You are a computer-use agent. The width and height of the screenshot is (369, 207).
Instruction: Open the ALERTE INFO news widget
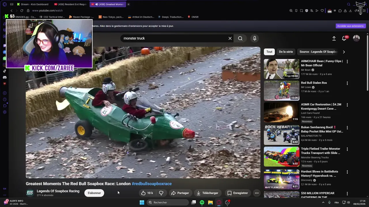coord(16,202)
